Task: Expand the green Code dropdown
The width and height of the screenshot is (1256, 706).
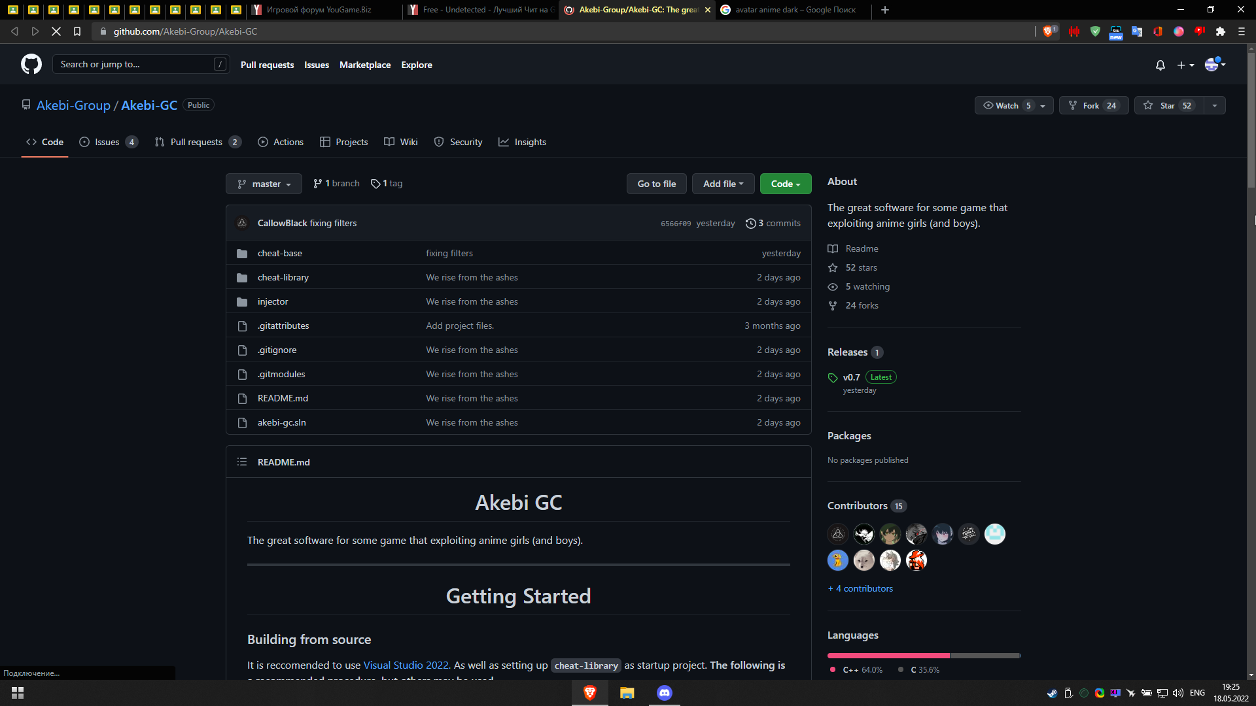Action: (x=786, y=184)
